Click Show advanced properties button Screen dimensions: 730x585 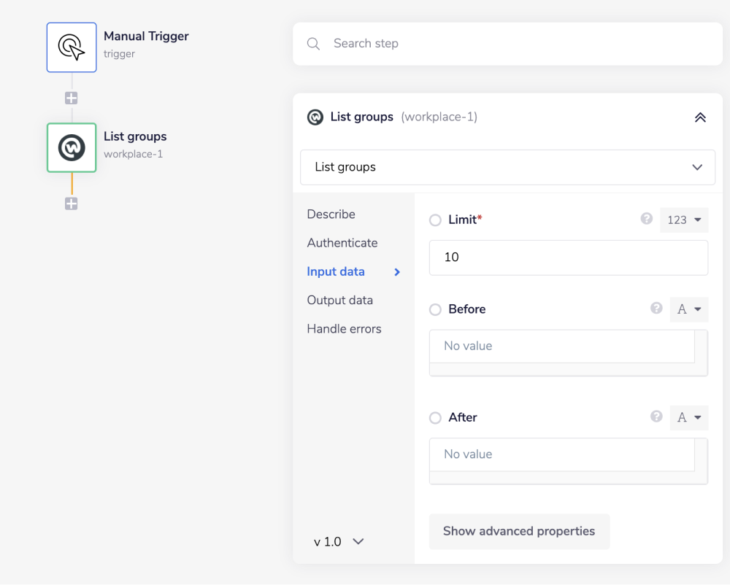519,532
